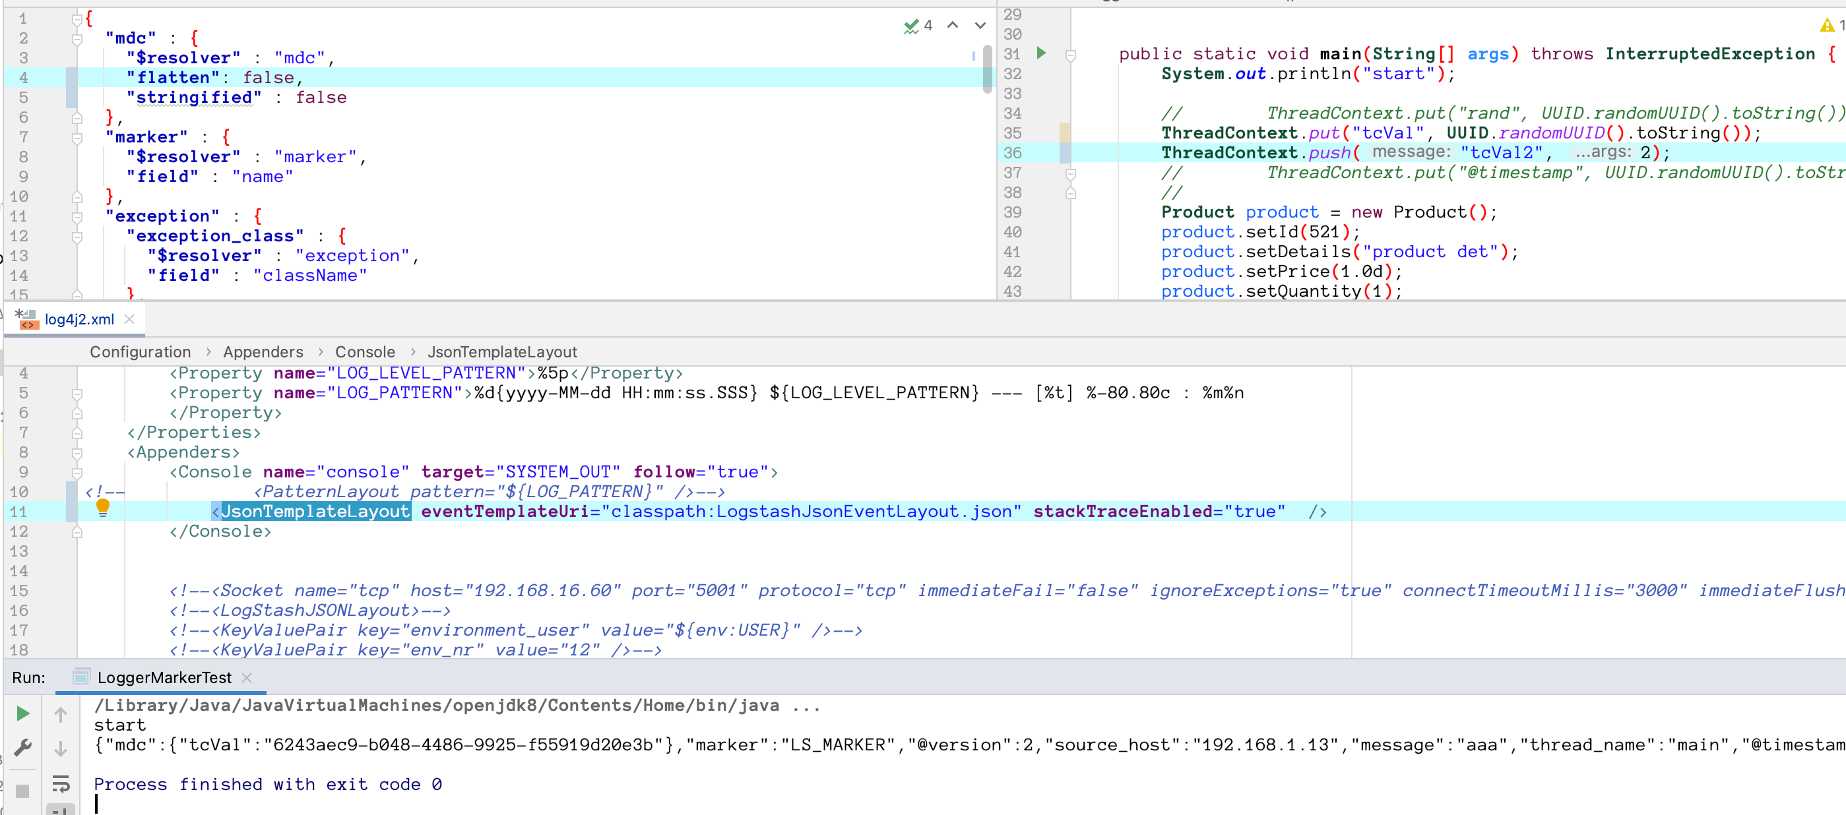This screenshot has height=815, width=1846.
Task: Open run configuration wrench icon
Action: coord(22,748)
